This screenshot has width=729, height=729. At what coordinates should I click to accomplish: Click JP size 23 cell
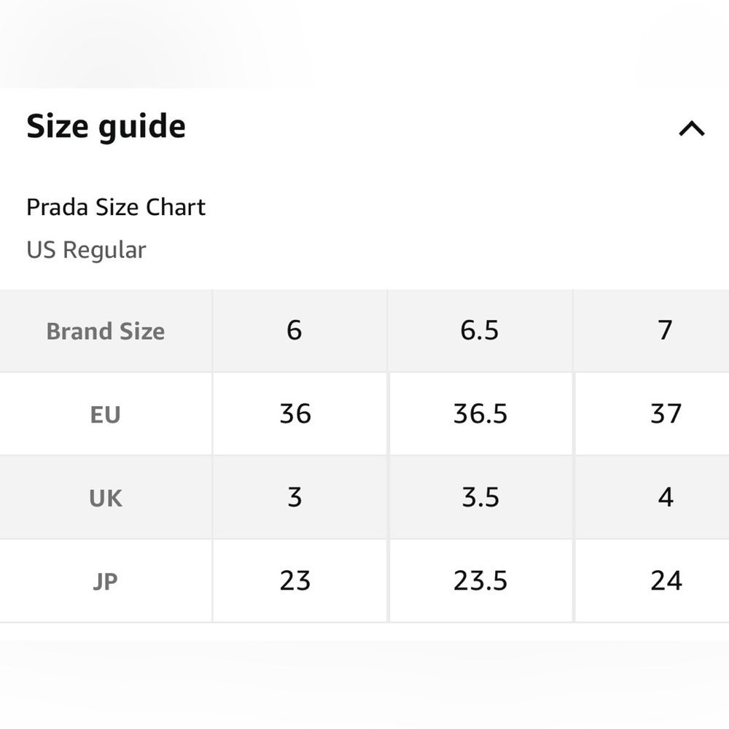(295, 581)
